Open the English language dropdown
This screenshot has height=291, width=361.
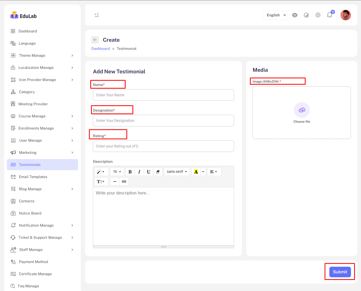[x=275, y=15]
